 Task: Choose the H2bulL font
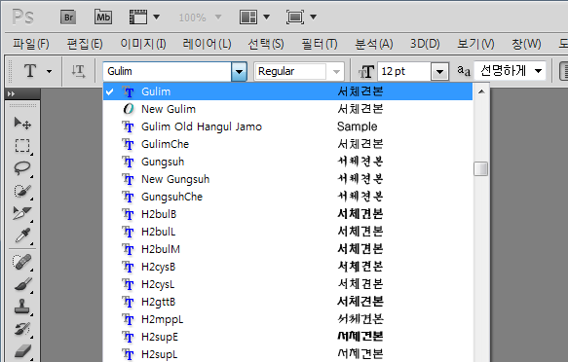[x=288, y=232]
